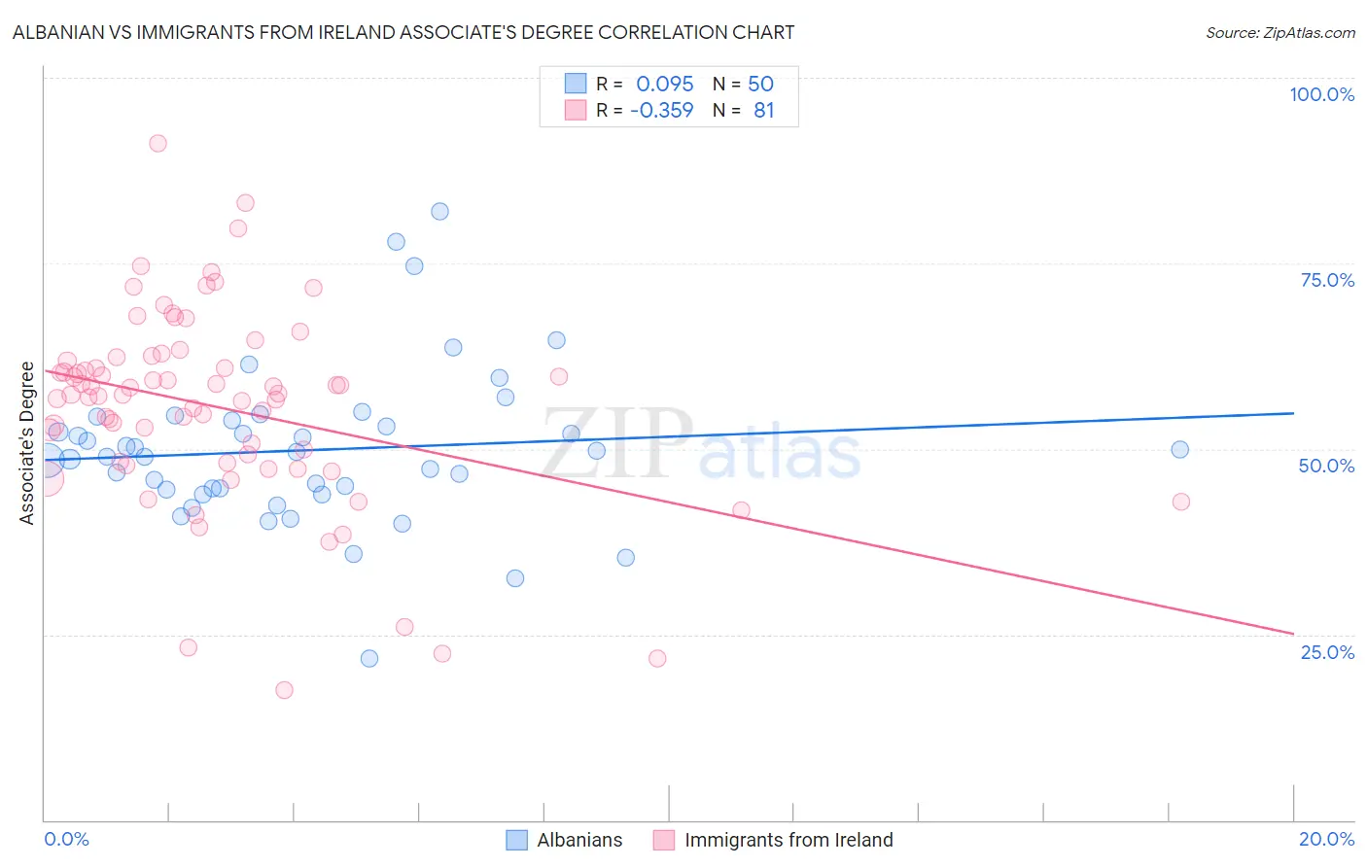Click the ZIPatlas watermark in chart center
This screenshot has height=867, width=1367.
tap(701, 444)
